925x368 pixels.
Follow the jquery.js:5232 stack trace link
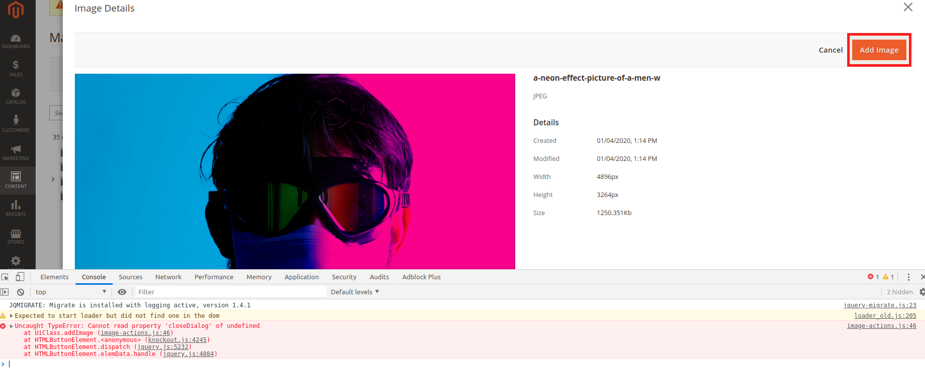(163, 347)
